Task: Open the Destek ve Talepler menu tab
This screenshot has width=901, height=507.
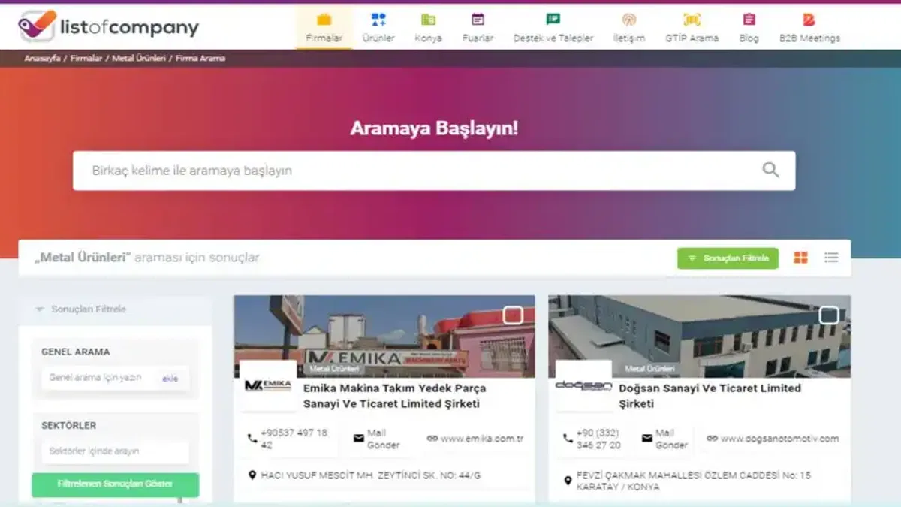Action: [553, 27]
